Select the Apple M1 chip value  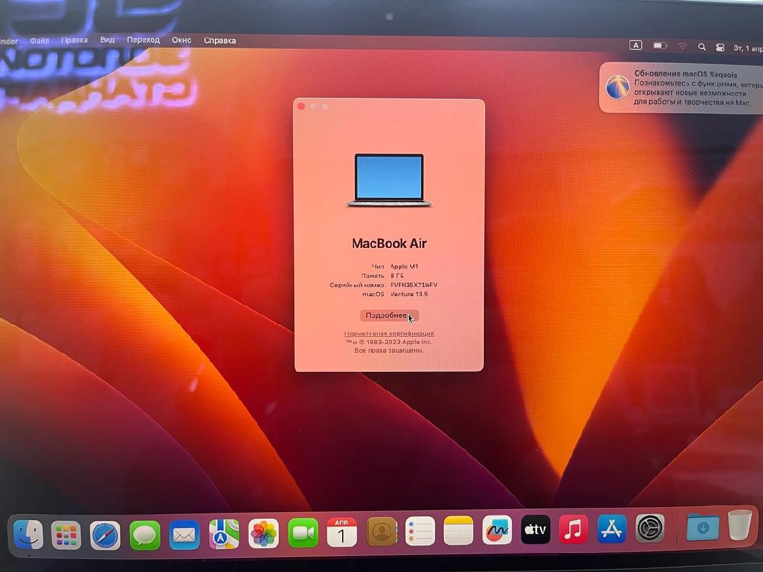coord(404,267)
